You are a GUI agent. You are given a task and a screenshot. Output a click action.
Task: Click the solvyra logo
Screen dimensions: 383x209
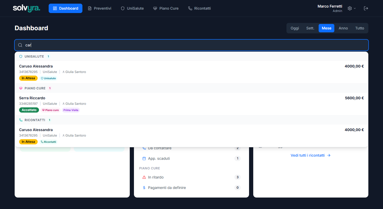26,8
